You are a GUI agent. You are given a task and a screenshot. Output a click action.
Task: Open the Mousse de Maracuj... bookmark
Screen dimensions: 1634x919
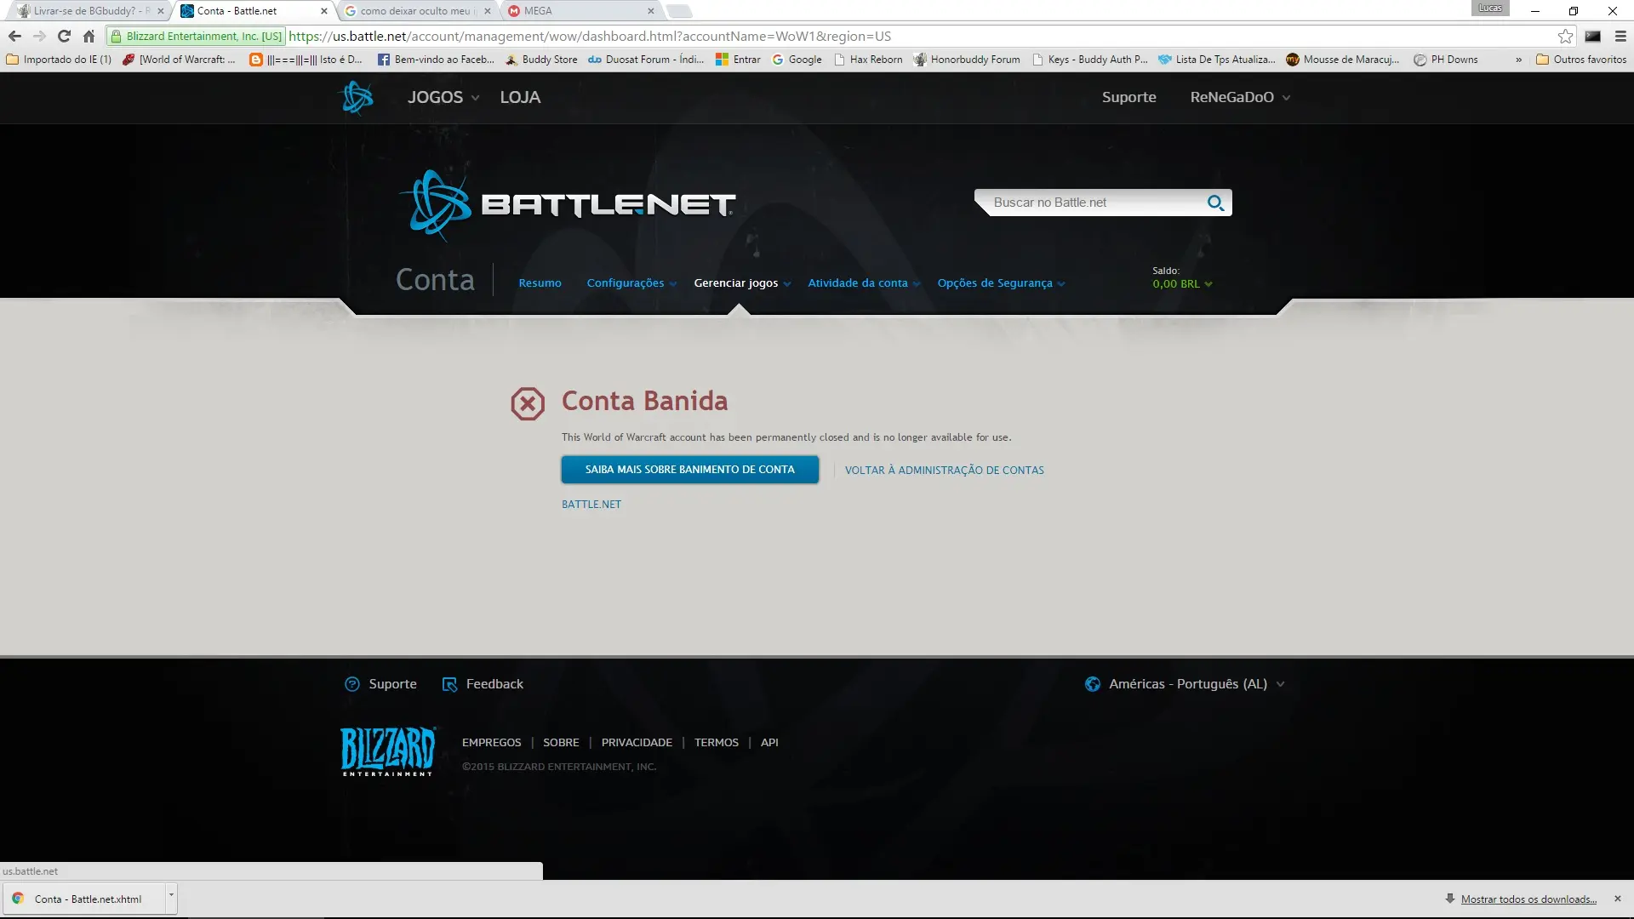(x=1343, y=60)
